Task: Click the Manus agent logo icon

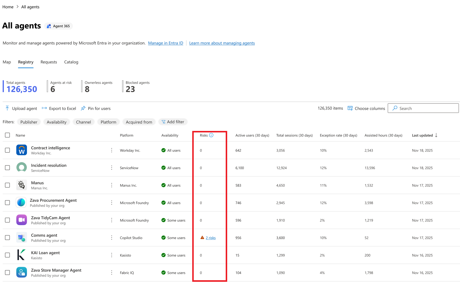Action: pos(21,185)
